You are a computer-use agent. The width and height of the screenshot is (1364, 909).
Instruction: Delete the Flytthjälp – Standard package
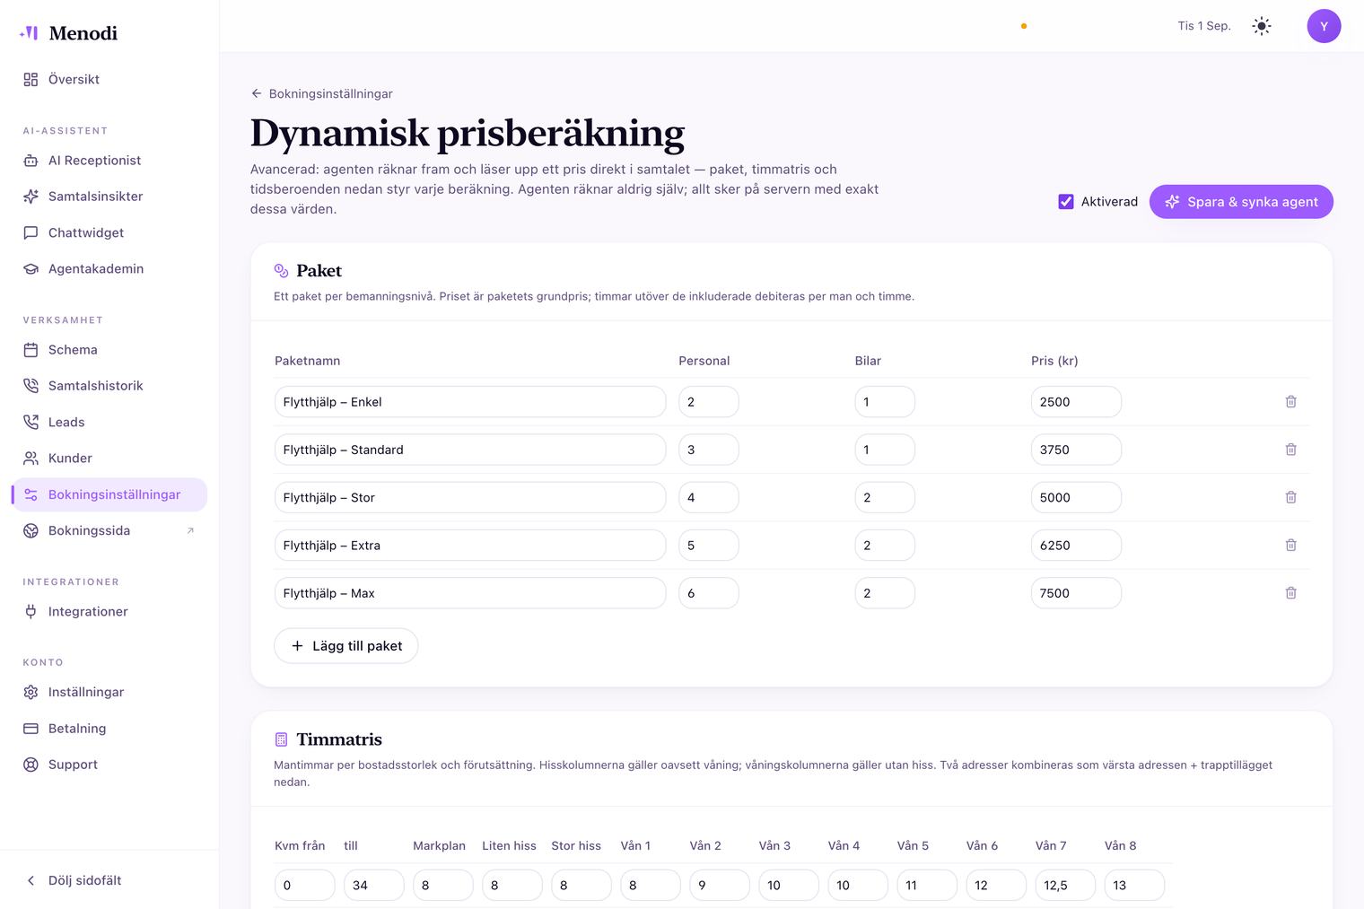pyautogui.click(x=1290, y=450)
